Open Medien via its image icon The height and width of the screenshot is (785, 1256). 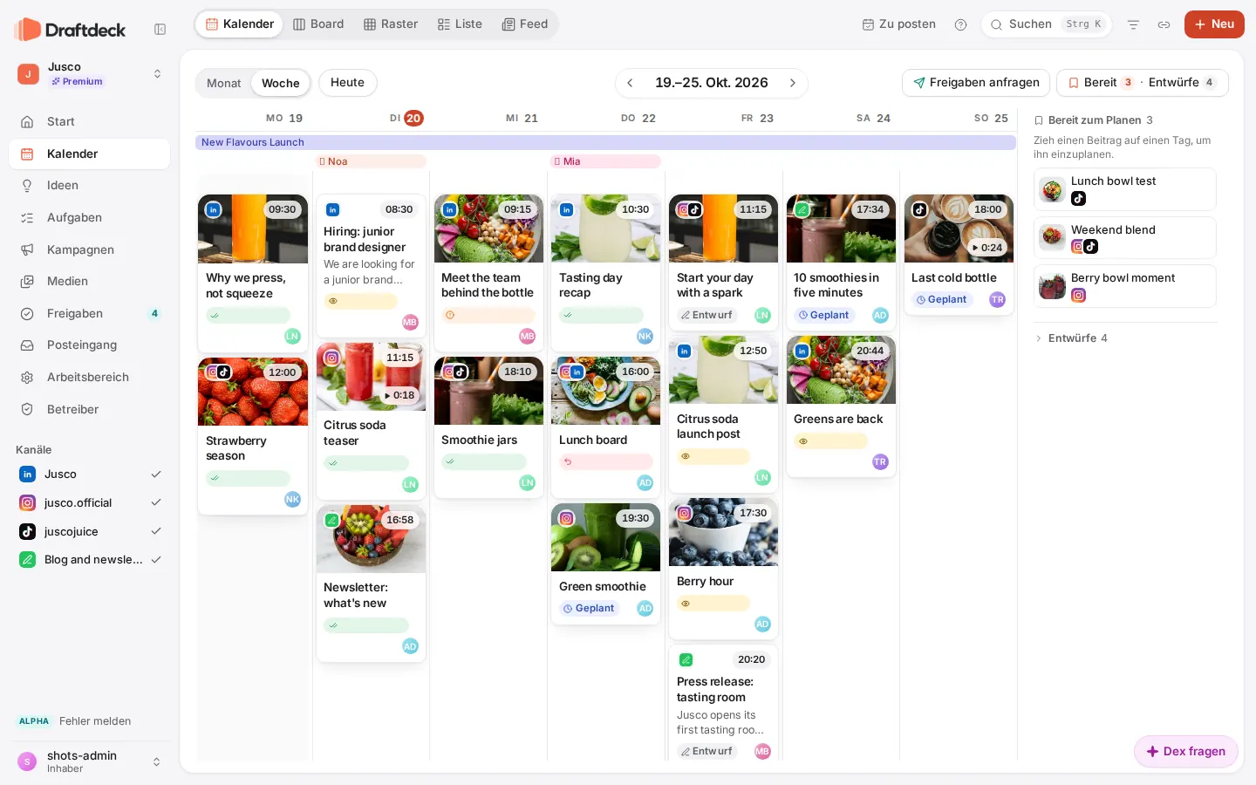click(x=27, y=282)
